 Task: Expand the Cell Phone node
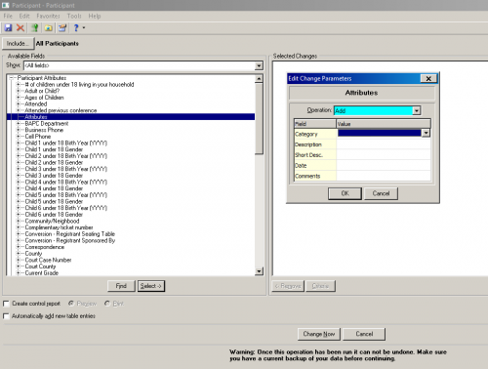[19, 137]
